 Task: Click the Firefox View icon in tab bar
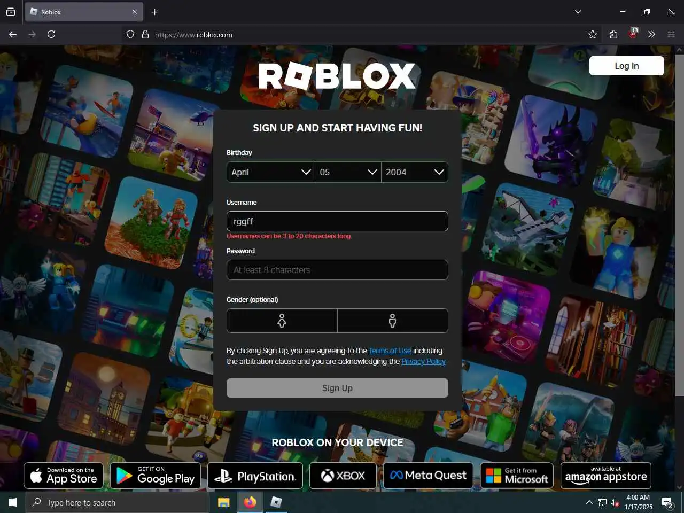(x=11, y=12)
